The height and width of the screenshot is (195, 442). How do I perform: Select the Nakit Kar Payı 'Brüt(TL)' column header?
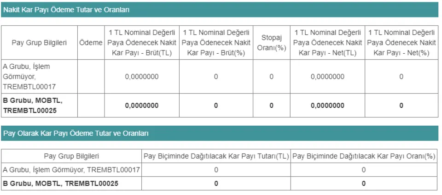tap(142, 43)
